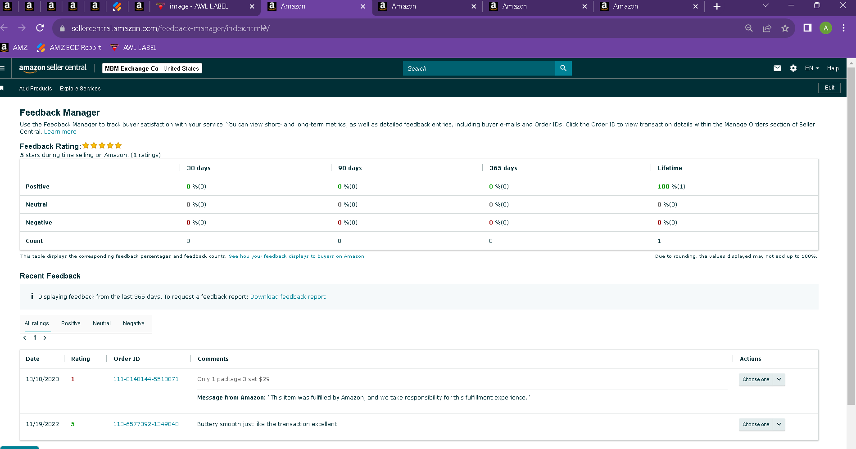Expand the EN language dropdown
Image resolution: width=856 pixels, height=449 pixels.
[x=812, y=68]
